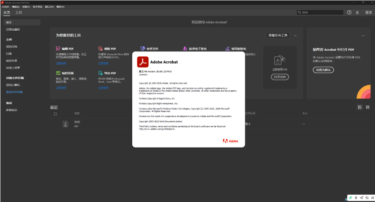This screenshot has width=375, height=202.
Task: Open the 文件(F) menu
Action: click(5, 7)
